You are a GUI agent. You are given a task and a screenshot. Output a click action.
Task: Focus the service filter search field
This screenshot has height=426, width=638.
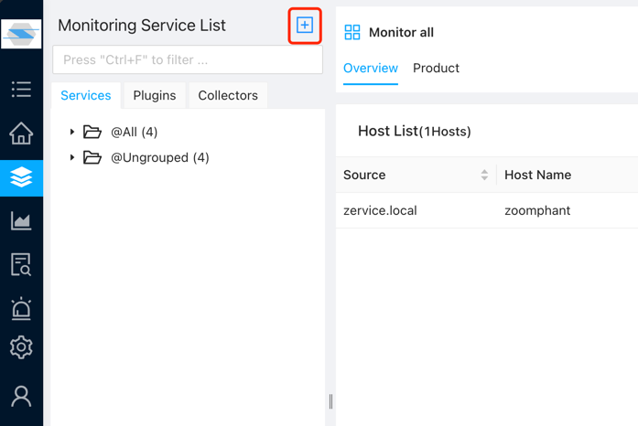(x=188, y=59)
